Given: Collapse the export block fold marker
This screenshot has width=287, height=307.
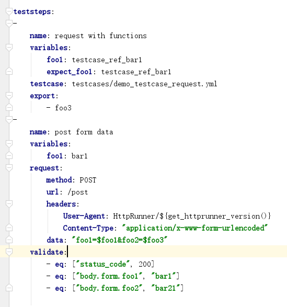Looking at the screenshot, I should (9, 96).
